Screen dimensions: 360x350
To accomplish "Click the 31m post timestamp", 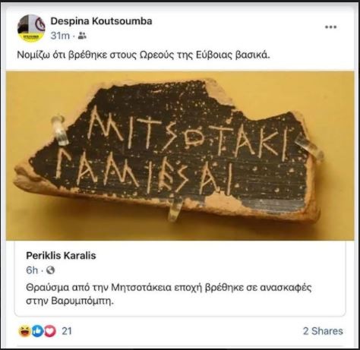I will [60, 36].
